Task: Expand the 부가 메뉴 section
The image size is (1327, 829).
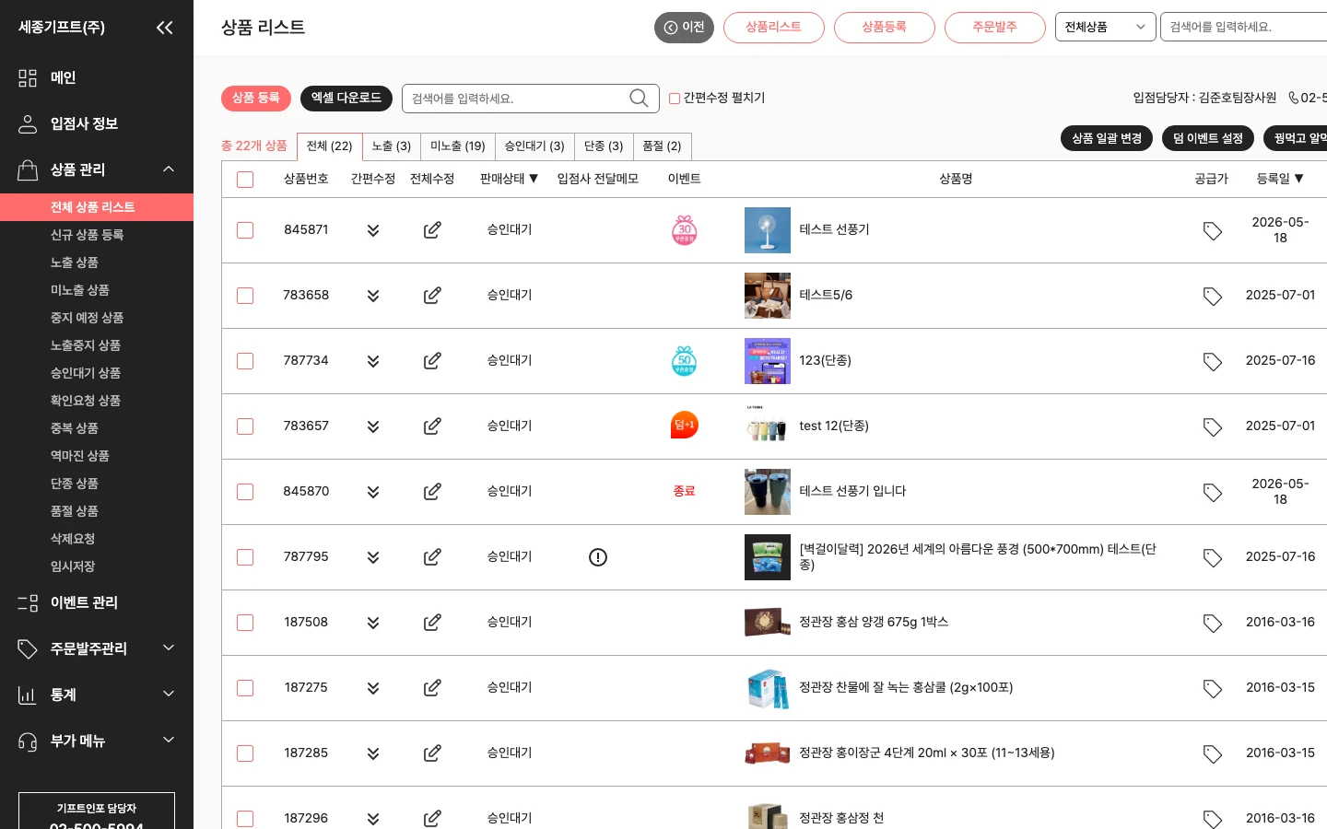Action: click(x=169, y=741)
